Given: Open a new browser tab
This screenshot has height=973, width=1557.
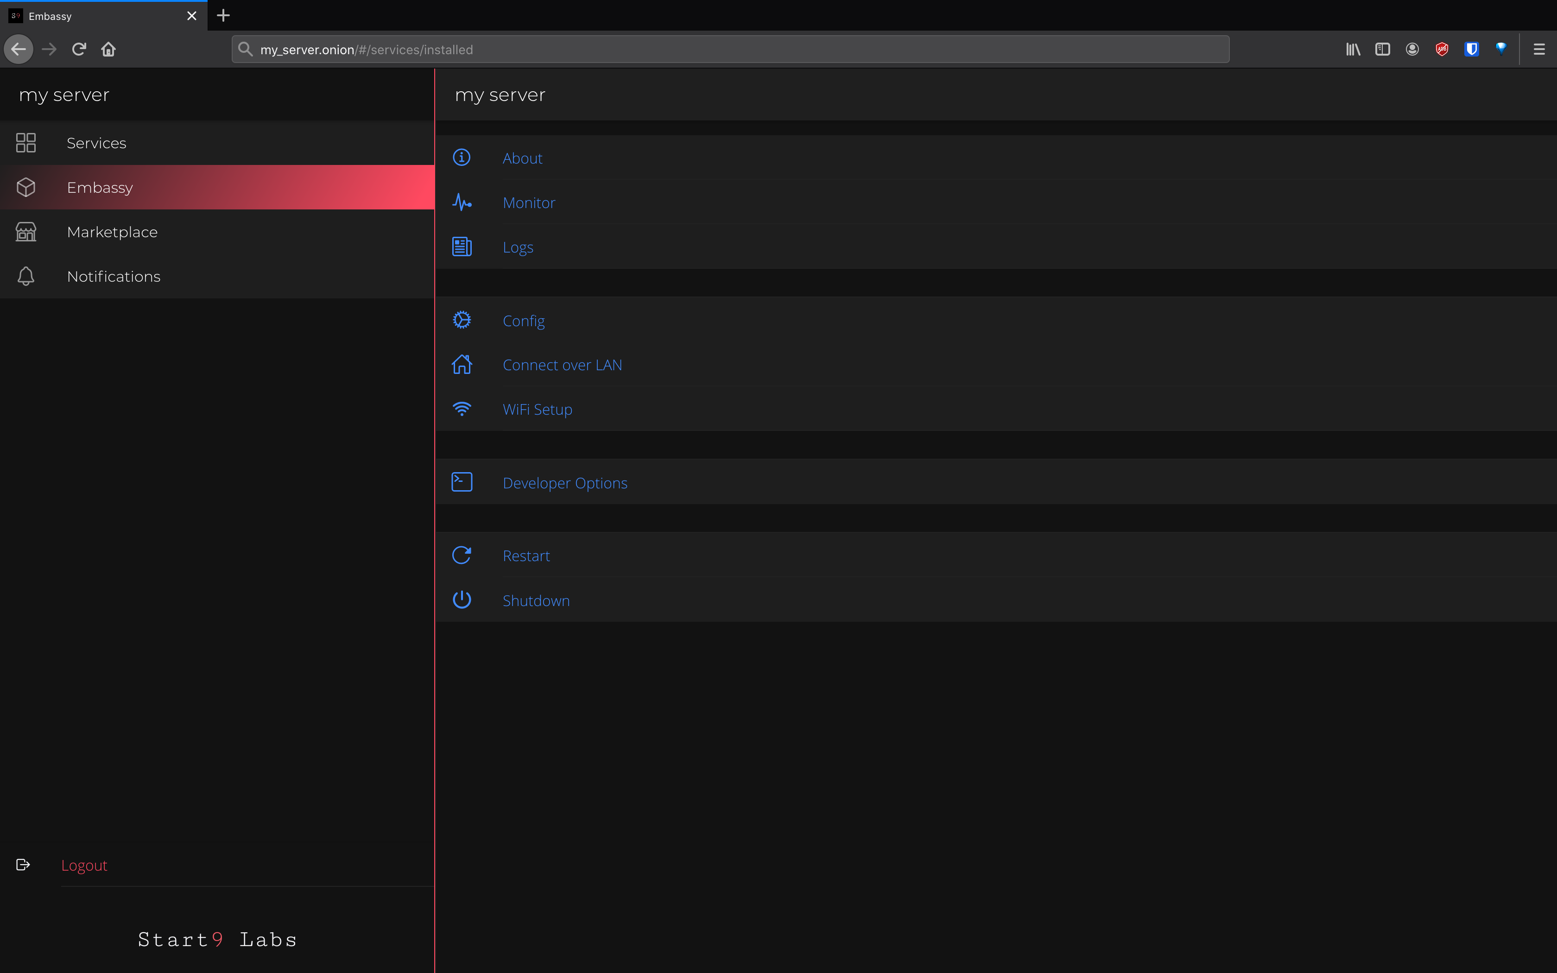Looking at the screenshot, I should (x=223, y=15).
